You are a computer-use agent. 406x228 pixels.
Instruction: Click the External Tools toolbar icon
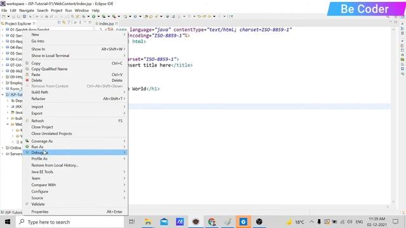(x=114, y=16)
